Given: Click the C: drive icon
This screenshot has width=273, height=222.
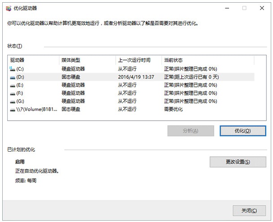Looking at the screenshot, I should 12,69.
